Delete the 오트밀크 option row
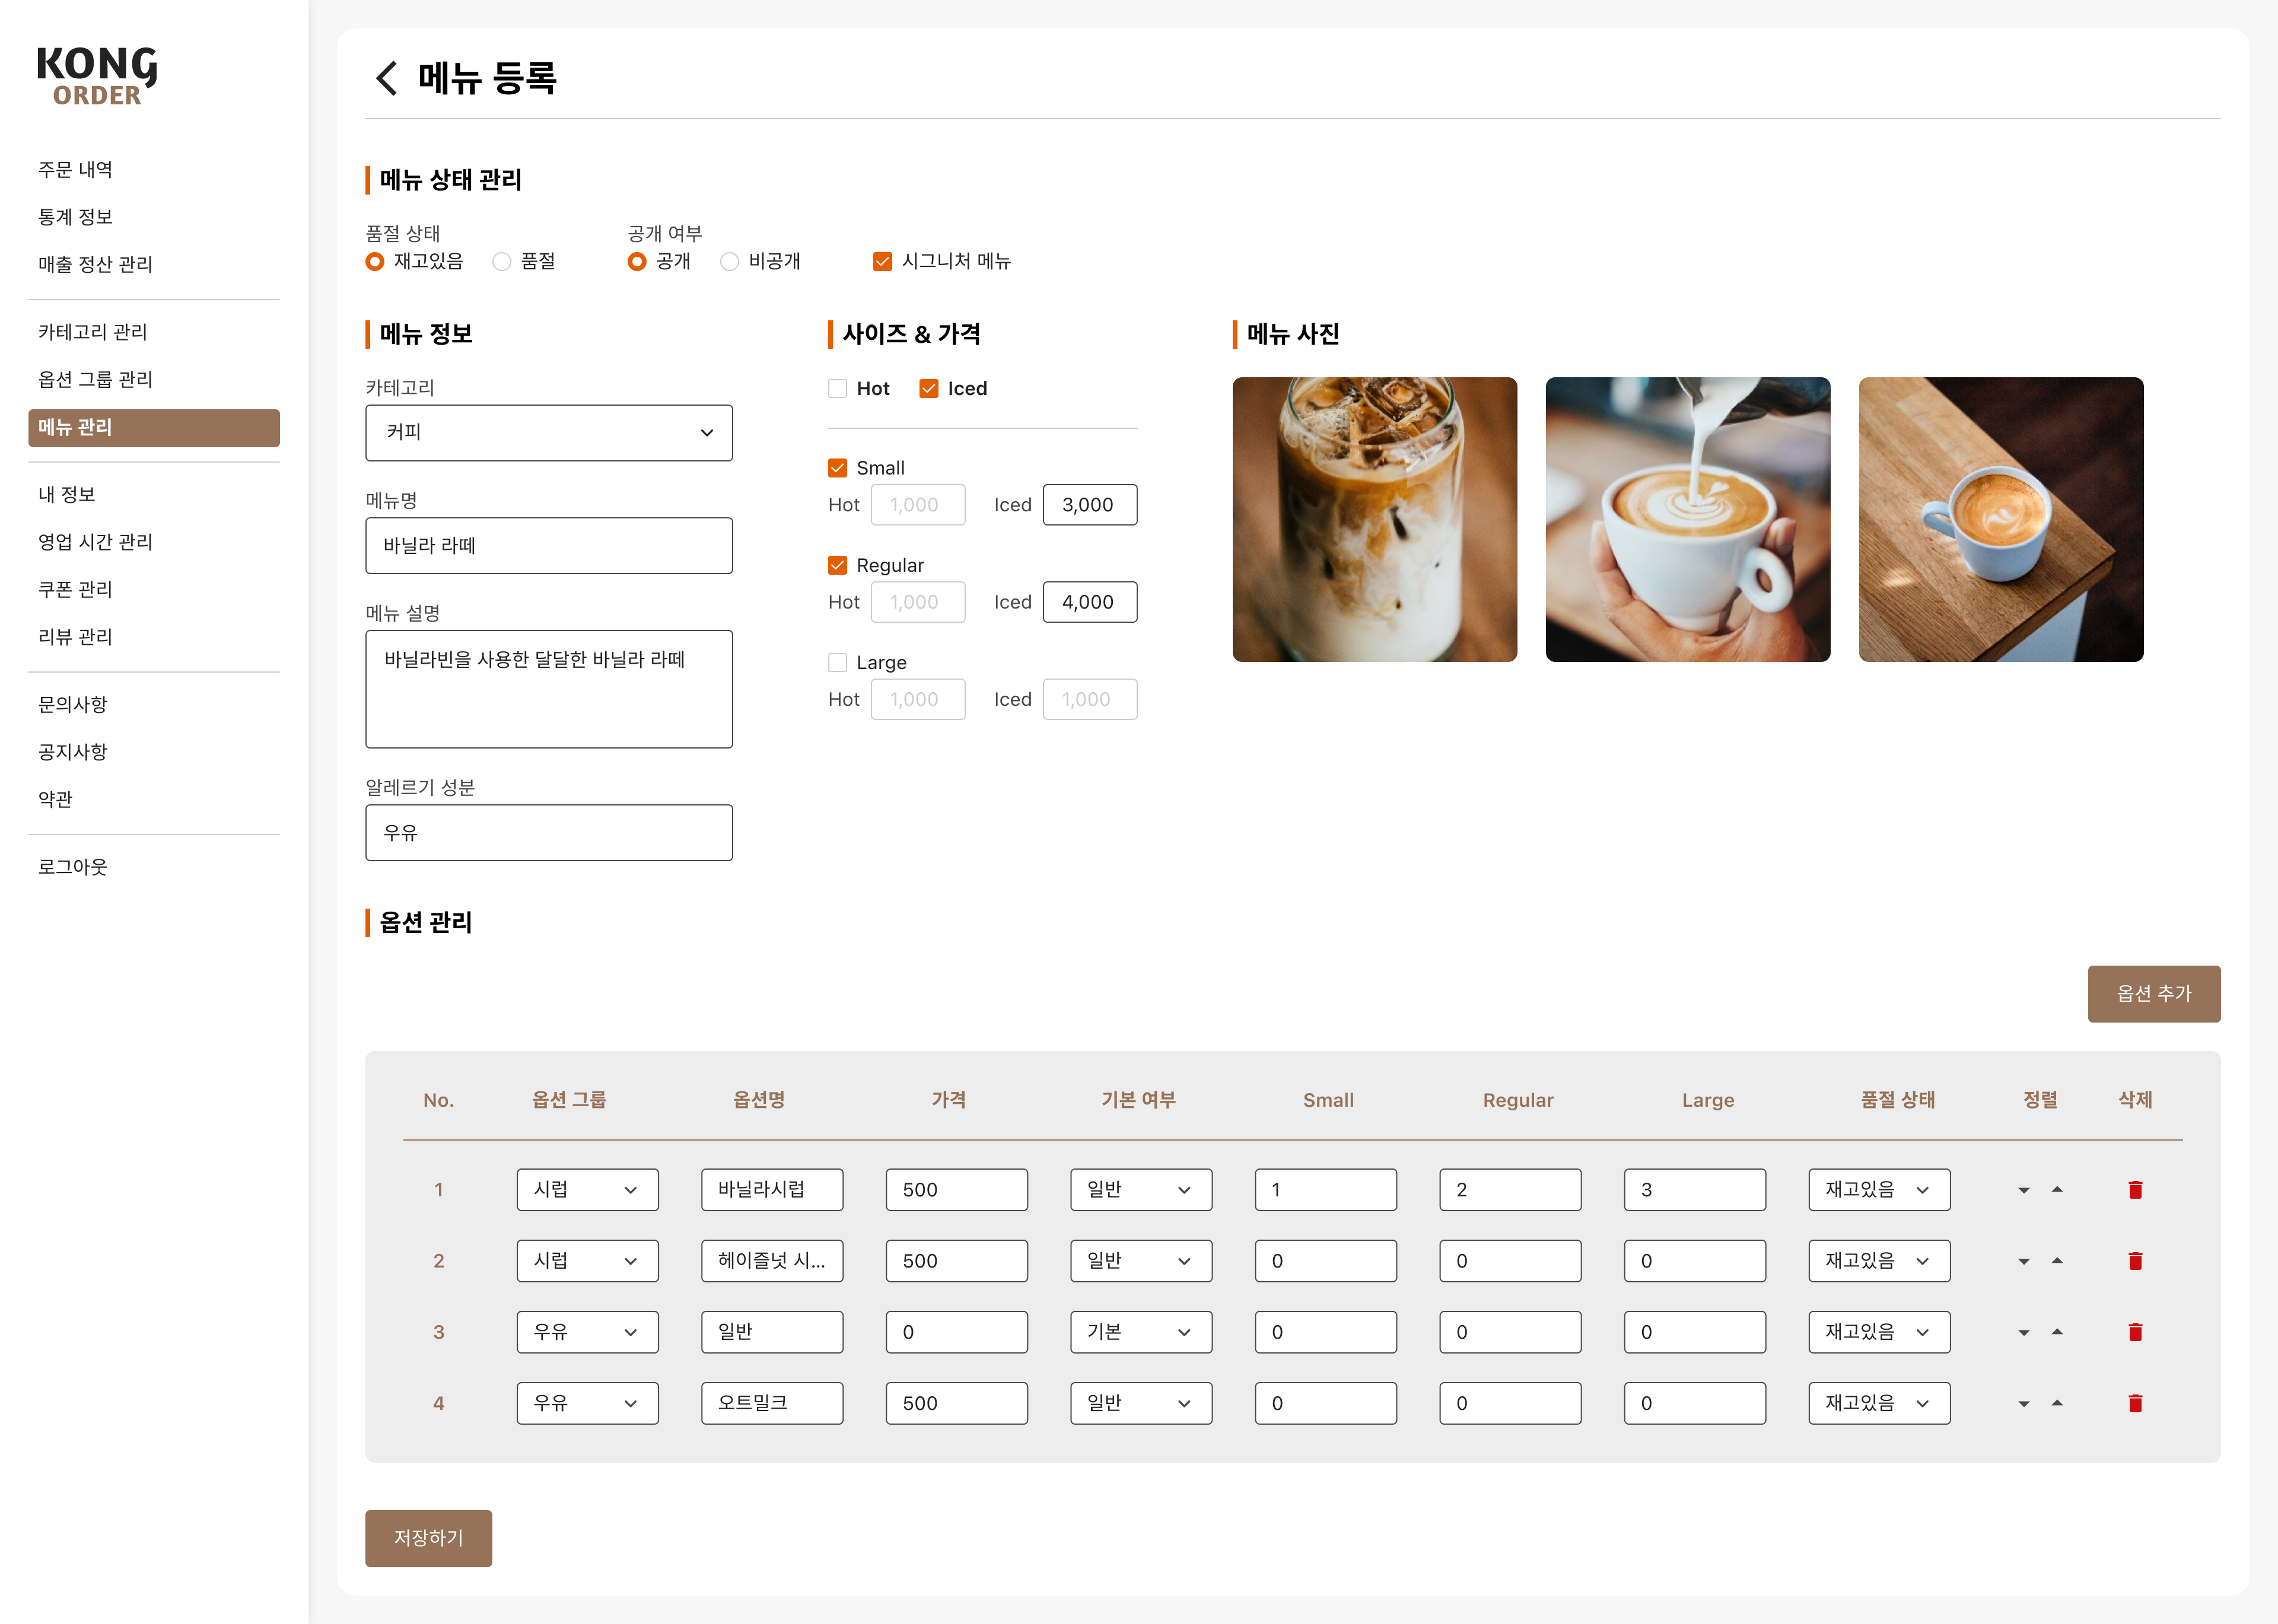Viewport: 2278px width, 1624px height. click(x=2135, y=1403)
